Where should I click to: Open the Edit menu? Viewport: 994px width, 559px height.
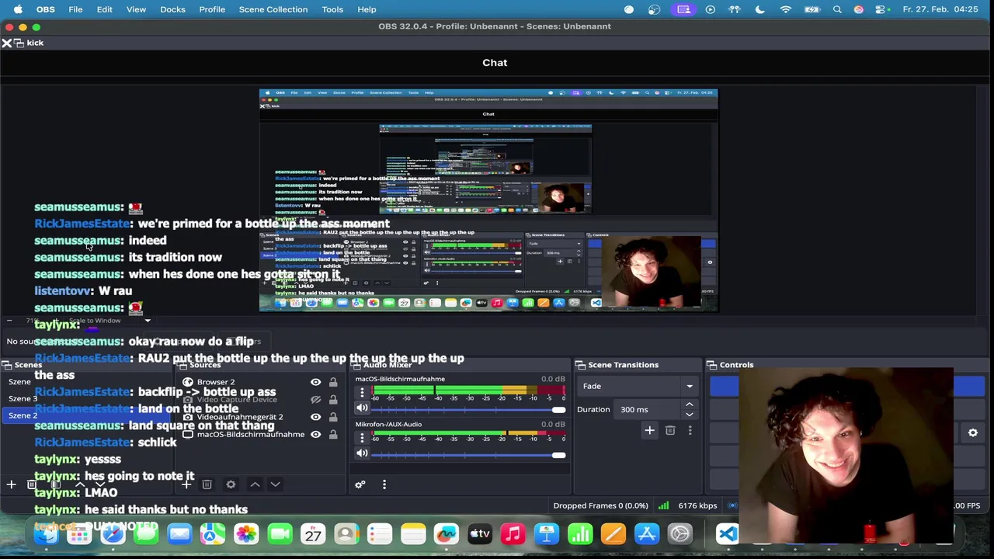[x=104, y=9]
